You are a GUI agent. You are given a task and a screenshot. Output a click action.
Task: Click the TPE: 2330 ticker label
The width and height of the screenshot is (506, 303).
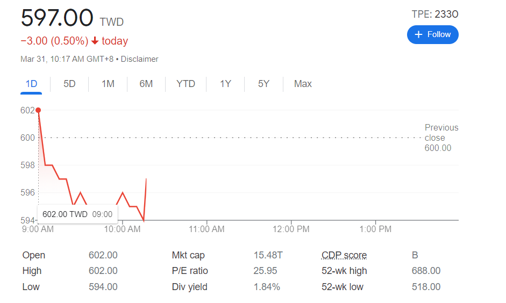click(434, 15)
